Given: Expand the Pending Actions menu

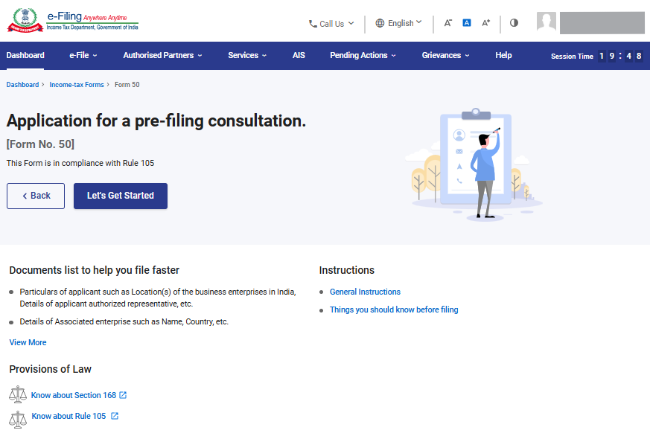Looking at the screenshot, I should tap(363, 56).
